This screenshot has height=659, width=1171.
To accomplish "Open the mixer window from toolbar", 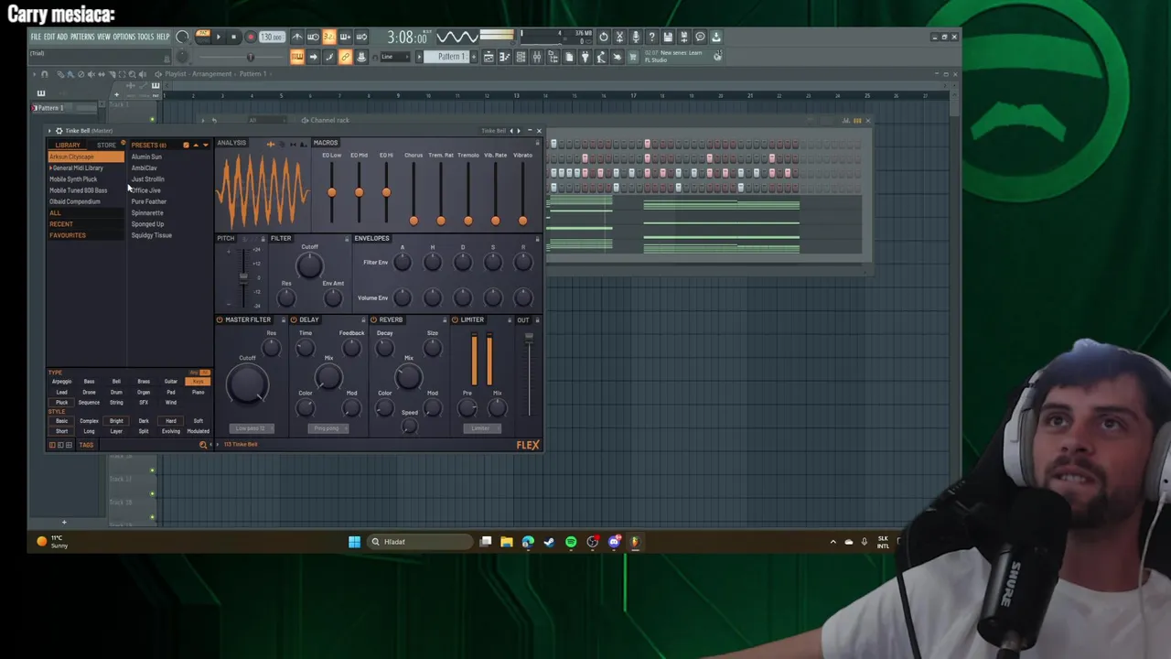I will [x=537, y=57].
